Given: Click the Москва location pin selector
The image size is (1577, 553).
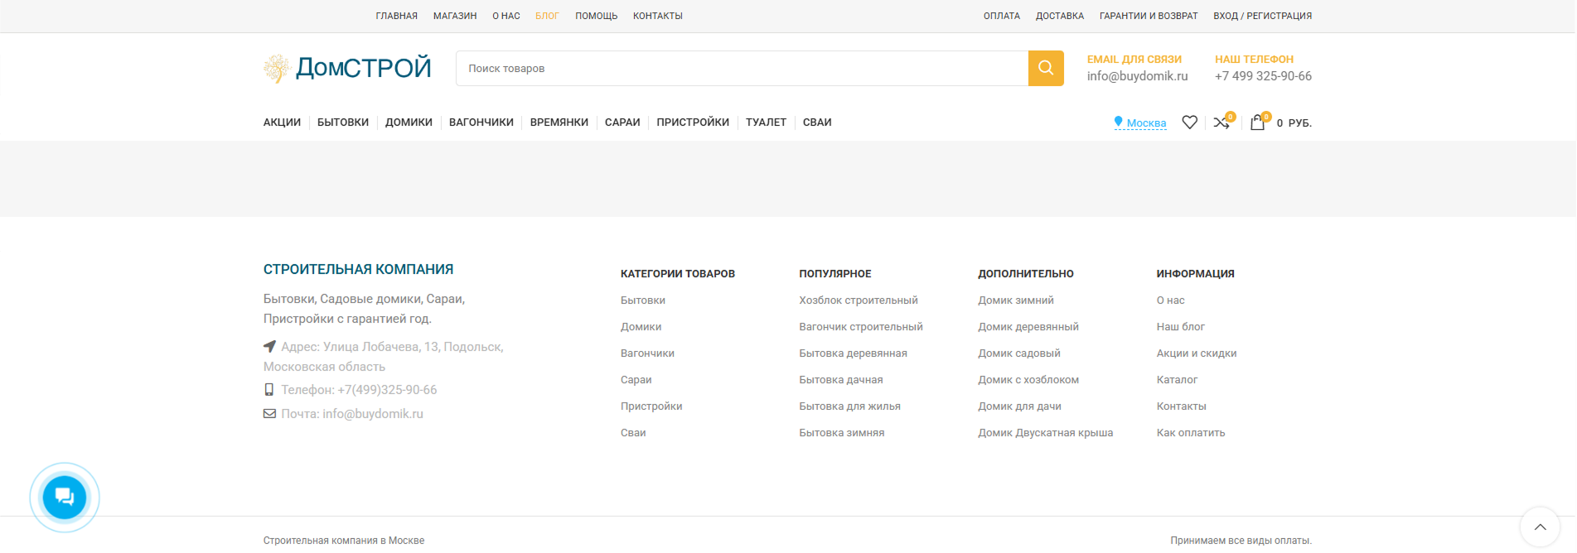Looking at the screenshot, I should point(1140,123).
